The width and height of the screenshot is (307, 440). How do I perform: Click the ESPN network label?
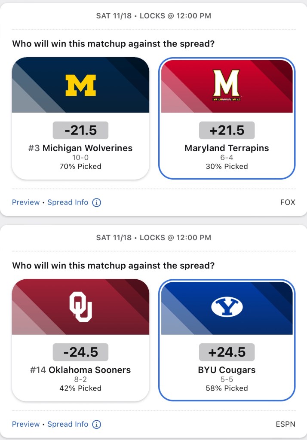[x=286, y=424]
